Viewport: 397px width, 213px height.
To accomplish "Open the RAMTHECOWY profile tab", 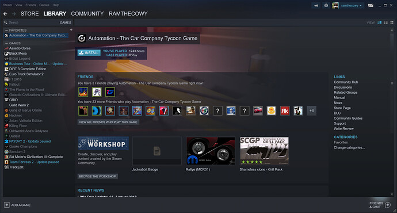I will tap(128, 14).
